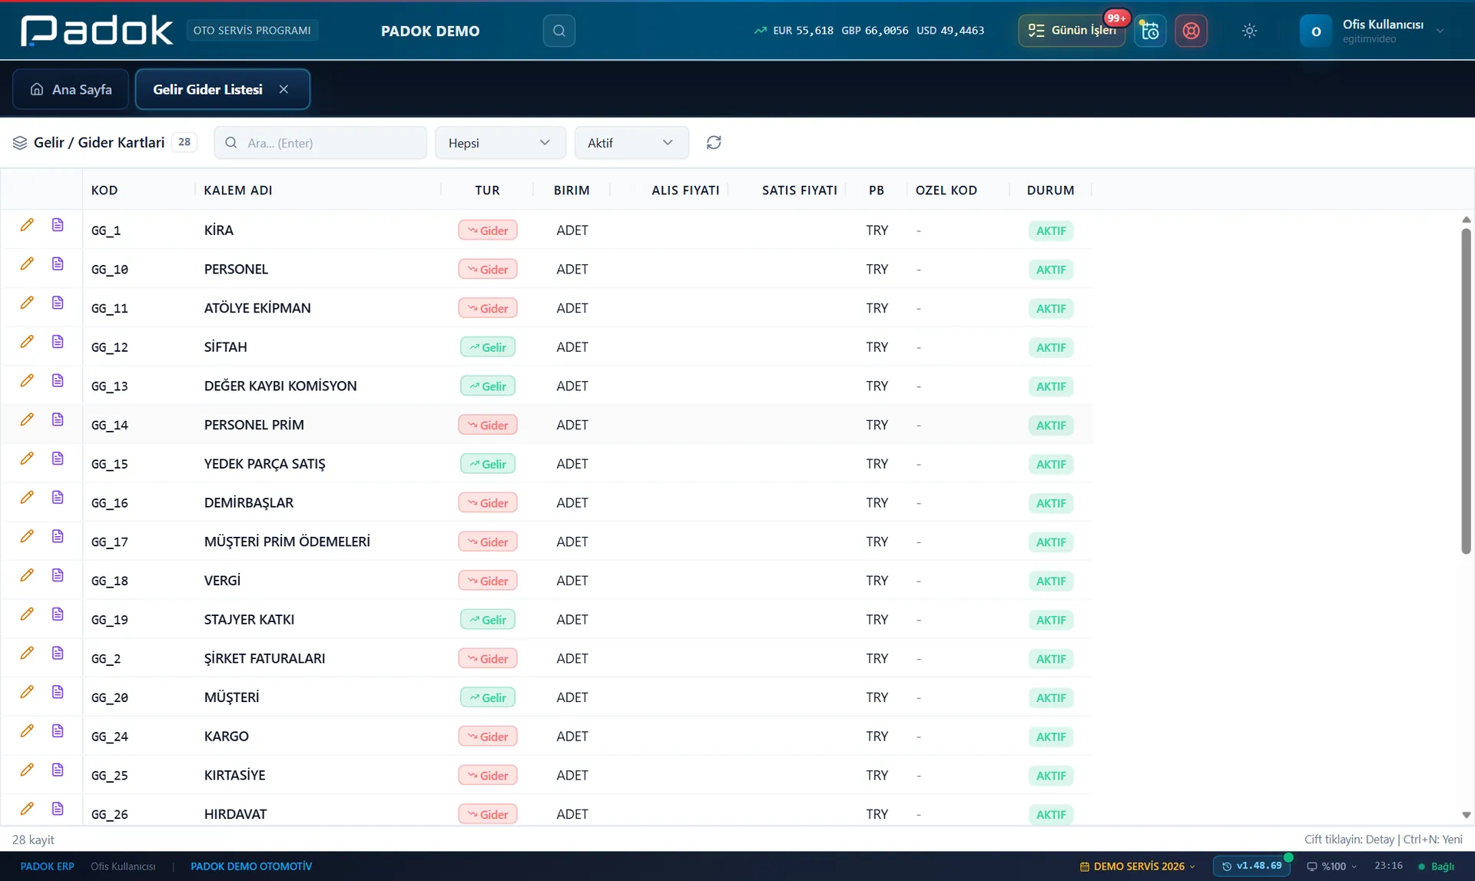Click the red lifebuoy support icon
Screen dimensions: 1475x881
[1191, 31]
